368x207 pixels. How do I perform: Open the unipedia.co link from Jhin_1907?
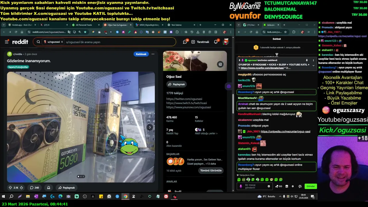coord(285,131)
